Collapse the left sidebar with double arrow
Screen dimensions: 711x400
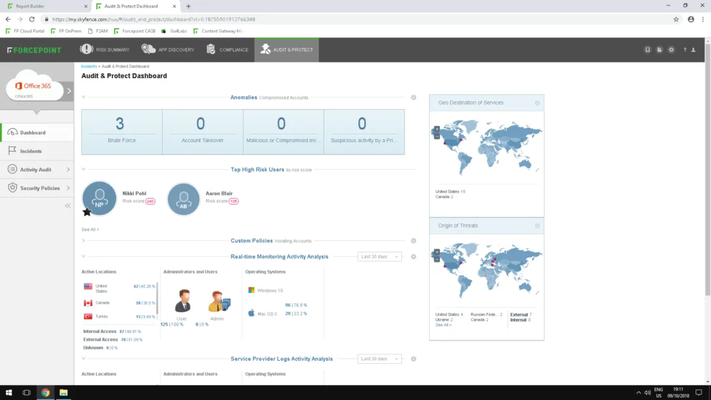[68, 206]
